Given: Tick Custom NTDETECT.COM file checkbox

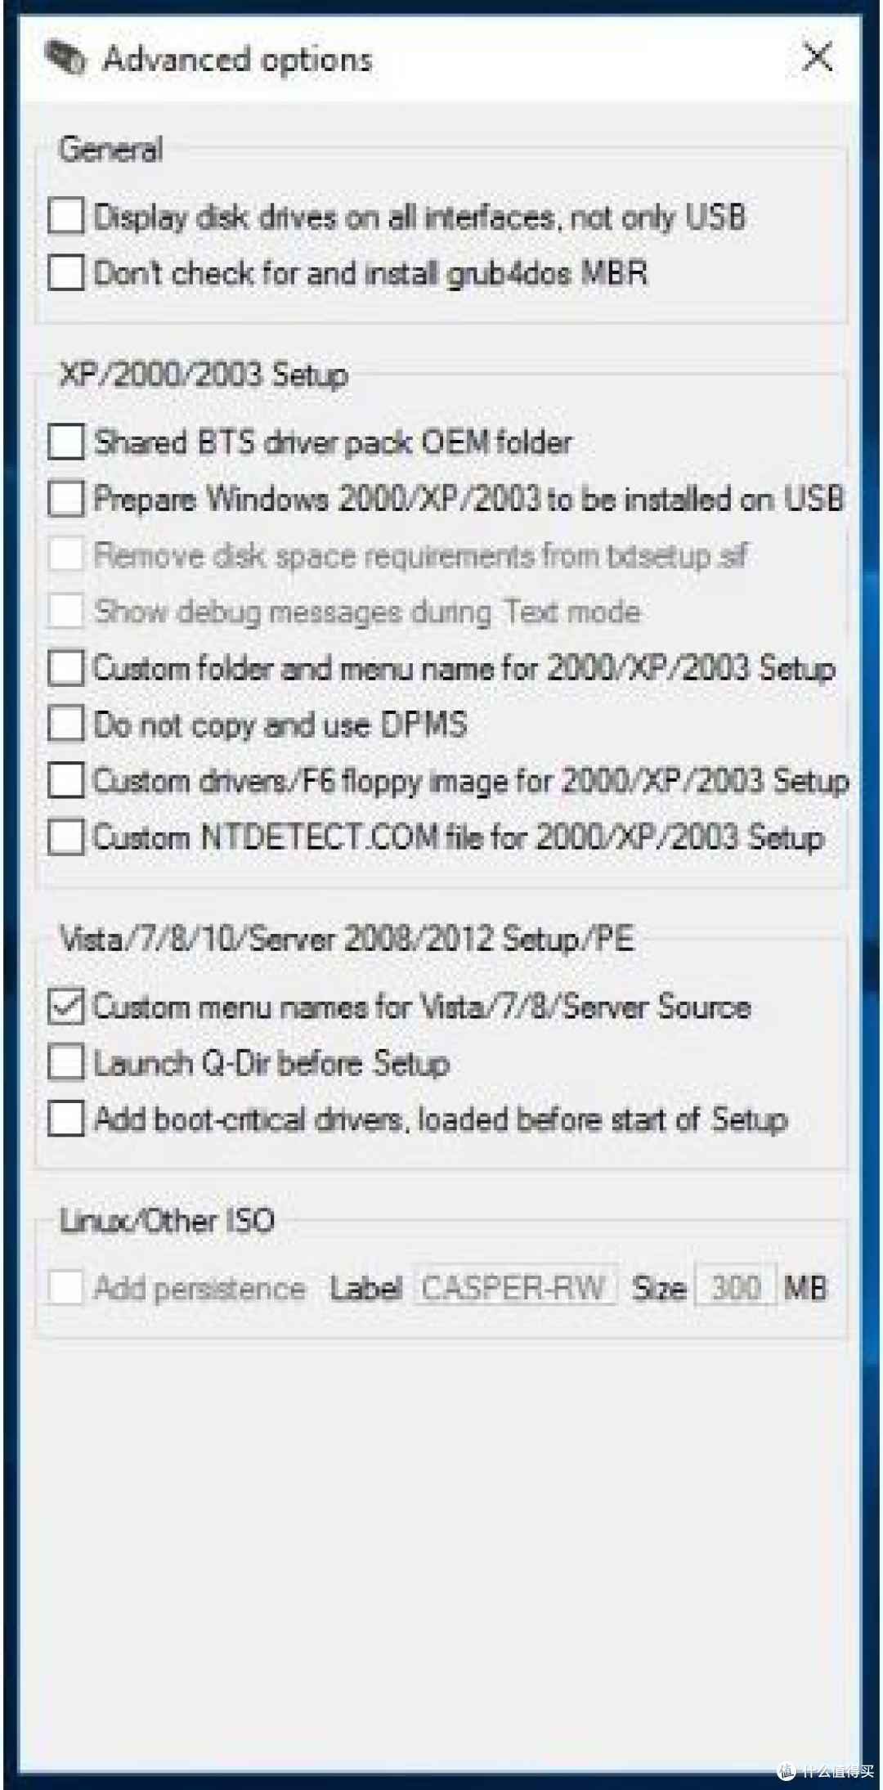Looking at the screenshot, I should [66, 837].
